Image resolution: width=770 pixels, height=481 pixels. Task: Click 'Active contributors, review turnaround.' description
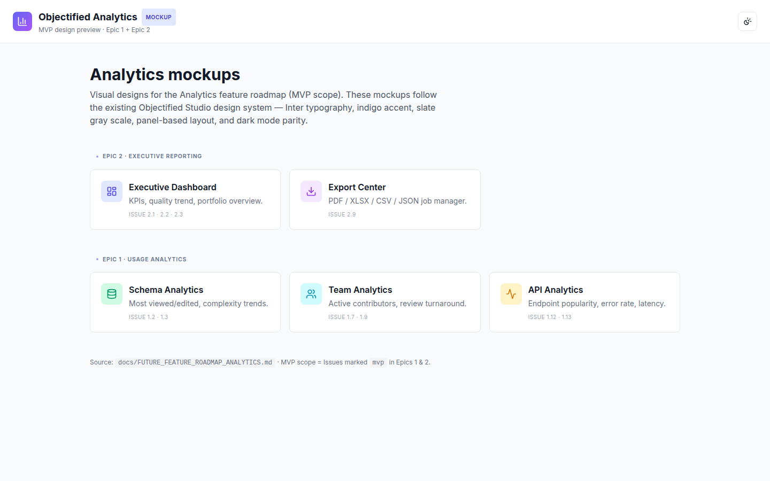click(x=397, y=304)
